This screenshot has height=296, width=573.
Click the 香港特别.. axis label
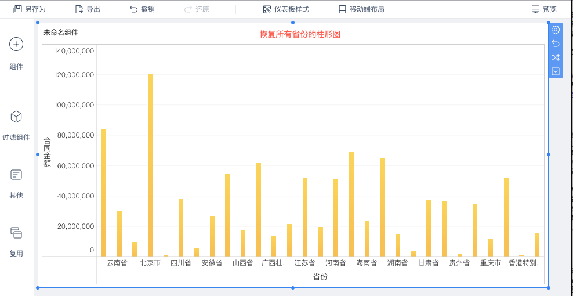point(524,263)
